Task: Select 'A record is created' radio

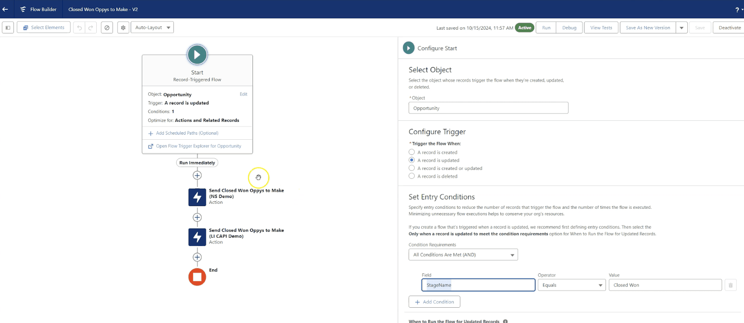Action: (412, 152)
